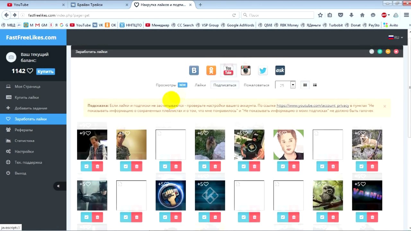Open the youtube.com/account_privacy link

tap(312, 106)
